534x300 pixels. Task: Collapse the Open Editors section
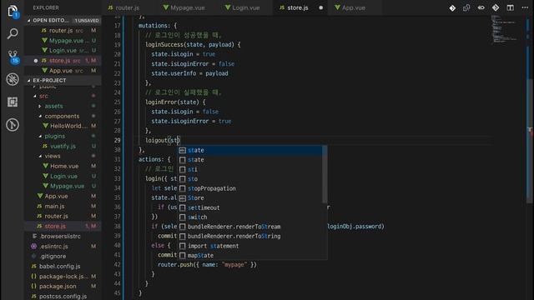tap(63, 20)
